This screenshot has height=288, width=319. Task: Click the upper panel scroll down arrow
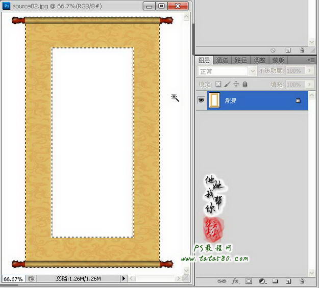[x=312, y=42]
